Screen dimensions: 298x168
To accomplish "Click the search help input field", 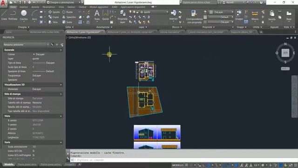I will click(x=199, y=2).
